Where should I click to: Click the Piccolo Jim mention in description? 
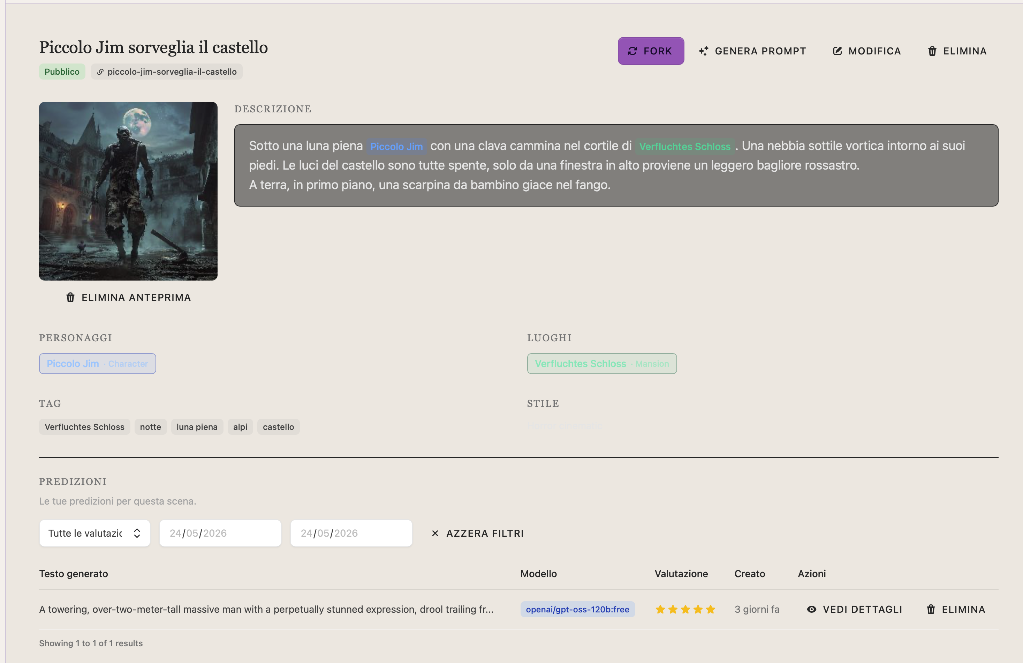pyautogui.click(x=396, y=146)
